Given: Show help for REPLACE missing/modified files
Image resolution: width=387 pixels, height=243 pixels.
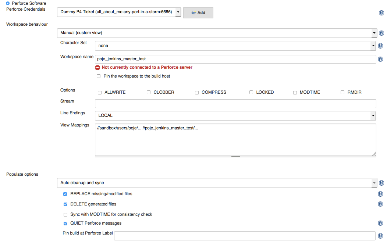Looking at the screenshot, I should 380,194.
